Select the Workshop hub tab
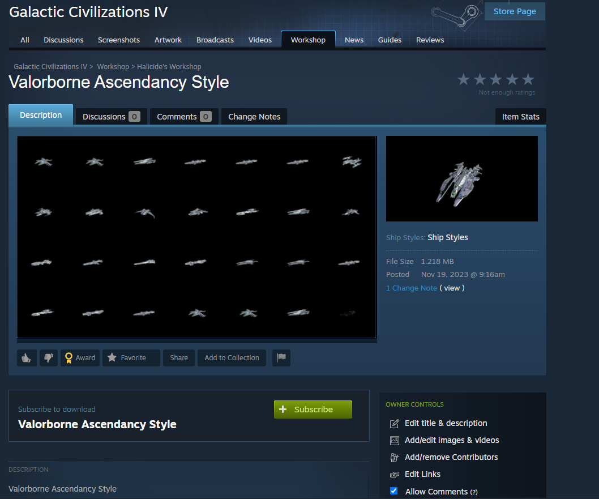This screenshot has height=499, width=599. click(309, 40)
